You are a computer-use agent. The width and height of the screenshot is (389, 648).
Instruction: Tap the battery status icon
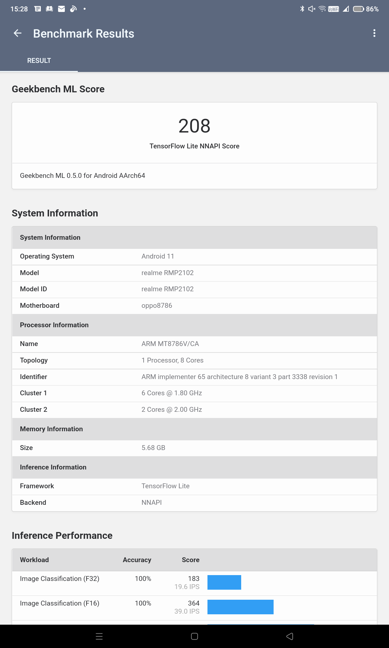coord(359,9)
